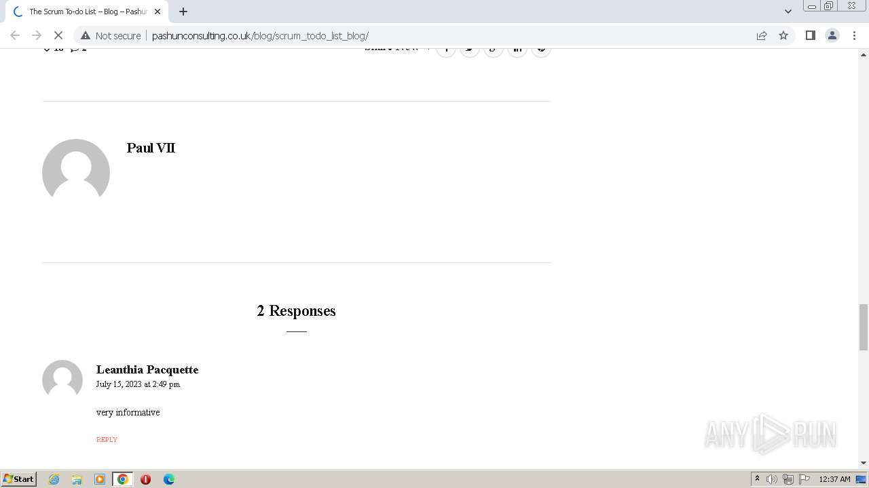The height and width of the screenshot is (488, 869).
Task: Open the Chrome three-dot menu
Action: click(x=854, y=35)
